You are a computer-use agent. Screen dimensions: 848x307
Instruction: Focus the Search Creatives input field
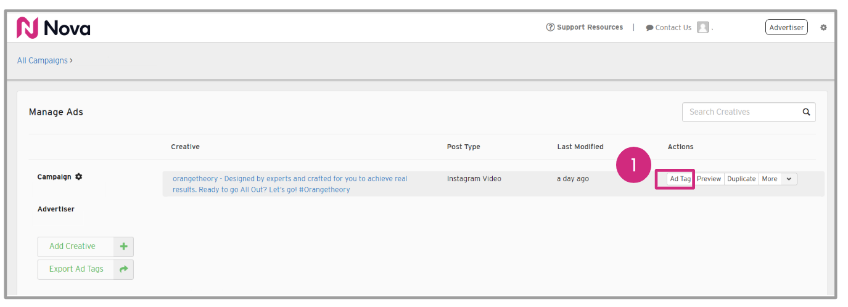pos(740,112)
